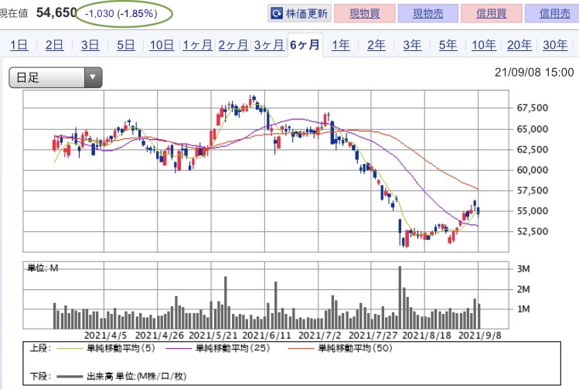Show the 30年 chart period
Screen dimensions: 579x389
(555, 45)
